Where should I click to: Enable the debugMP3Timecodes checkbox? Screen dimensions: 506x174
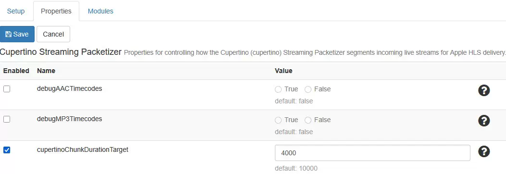tap(7, 119)
